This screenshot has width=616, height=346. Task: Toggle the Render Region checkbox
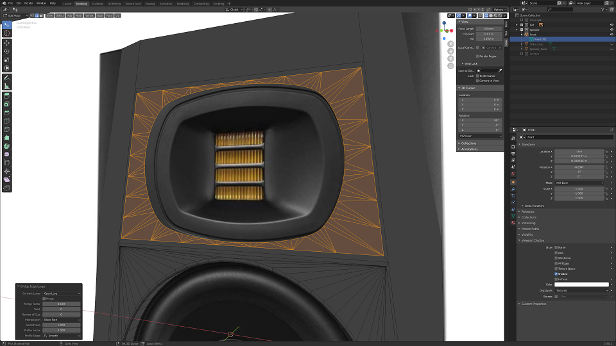tap(477, 56)
